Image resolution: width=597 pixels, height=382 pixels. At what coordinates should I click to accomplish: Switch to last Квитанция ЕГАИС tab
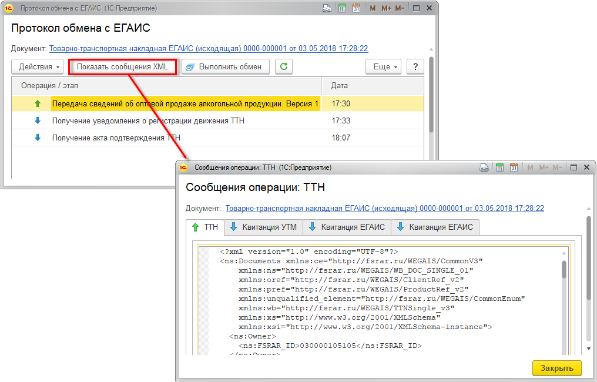coord(435,227)
